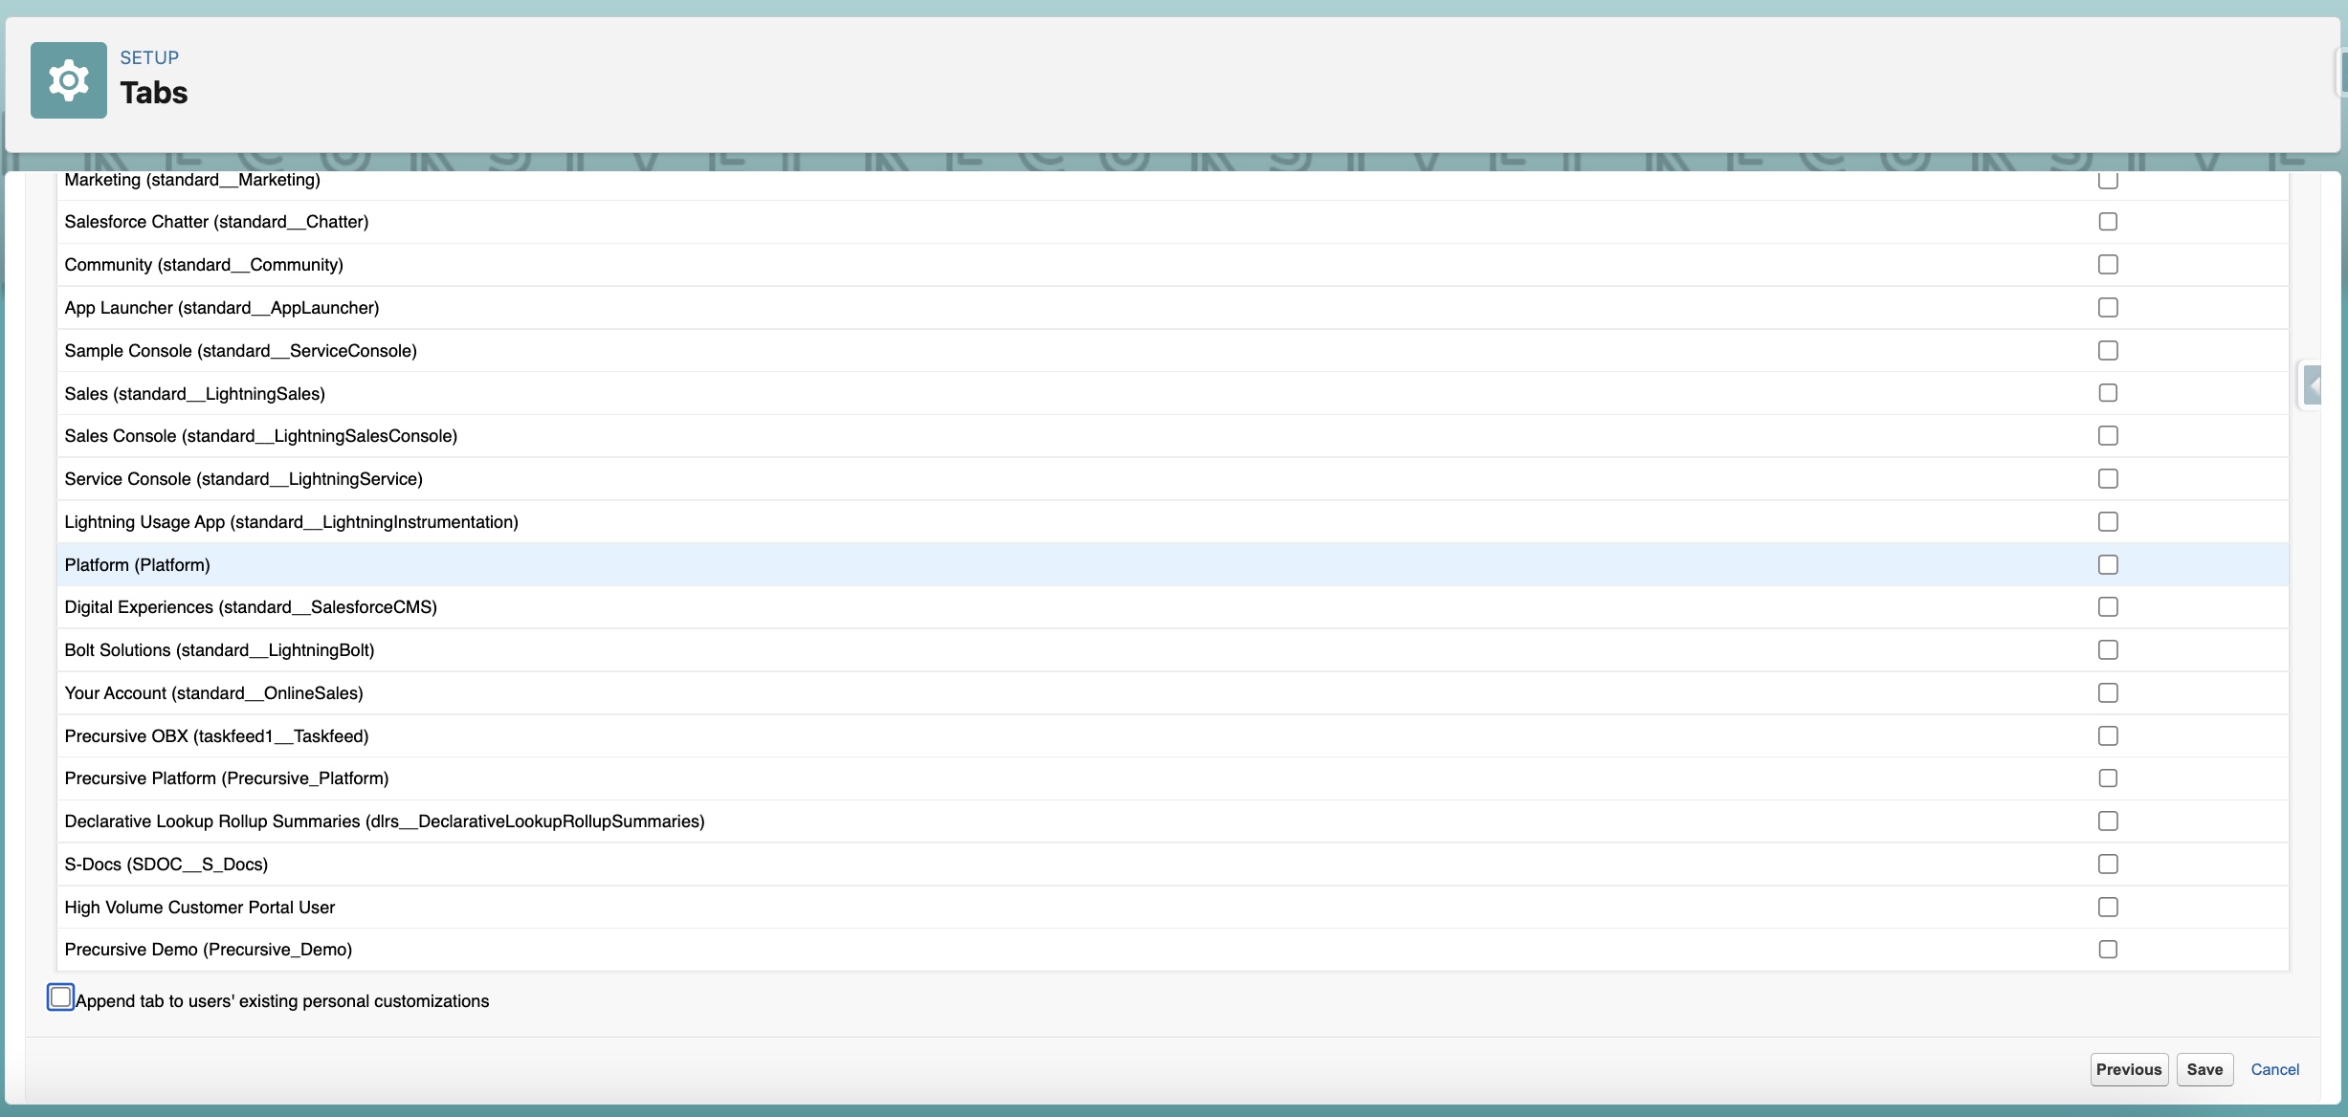Enable the highlighted Platform row checkbox
The width and height of the screenshot is (2348, 1117).
[x=2108, y=564]
